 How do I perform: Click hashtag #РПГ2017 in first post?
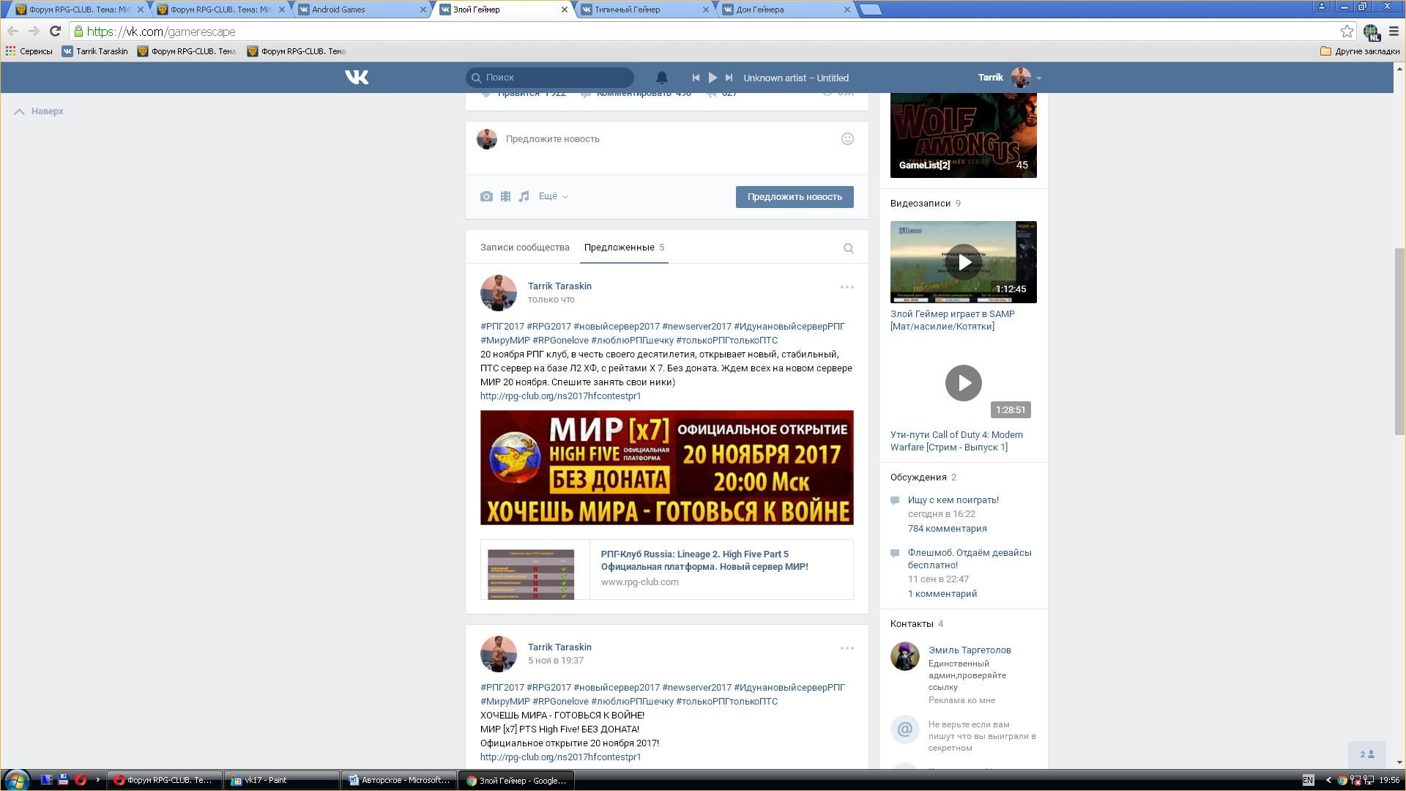(502, 327)
